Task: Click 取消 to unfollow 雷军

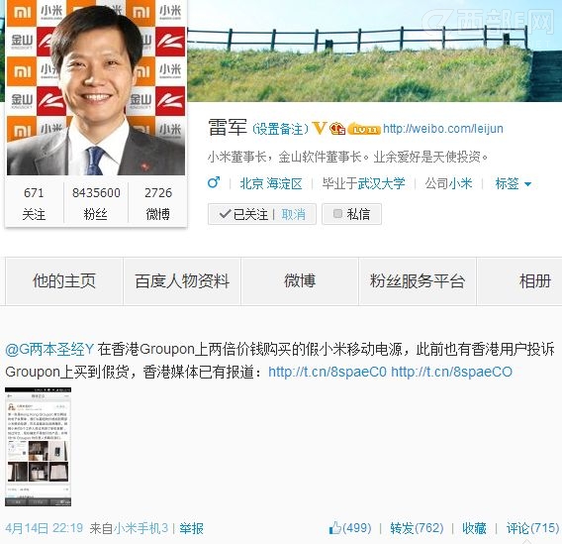Action: [x=293, y=215]
